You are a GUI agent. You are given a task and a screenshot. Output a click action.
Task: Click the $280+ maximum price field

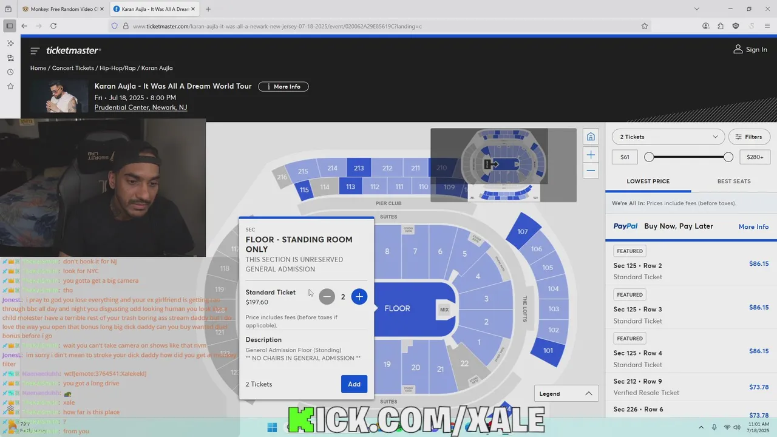tap(755, 157)
